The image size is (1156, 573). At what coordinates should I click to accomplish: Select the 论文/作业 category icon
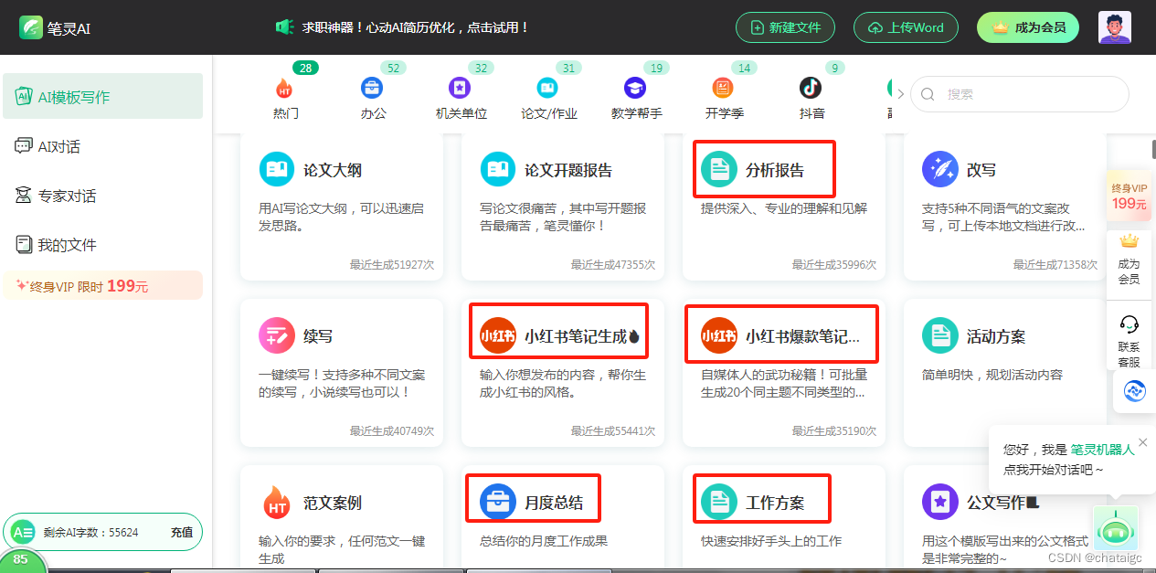(x=547, y=88)
